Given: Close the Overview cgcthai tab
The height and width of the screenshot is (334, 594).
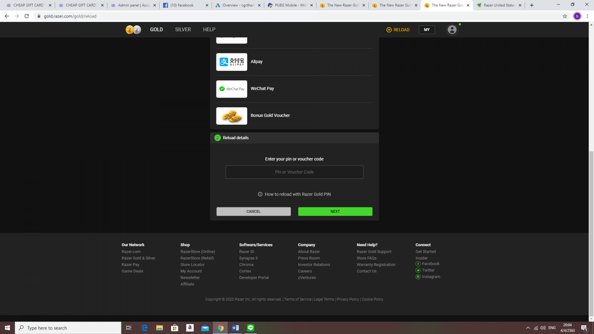Looking at the screenshot, I should [x=259, y=5].
